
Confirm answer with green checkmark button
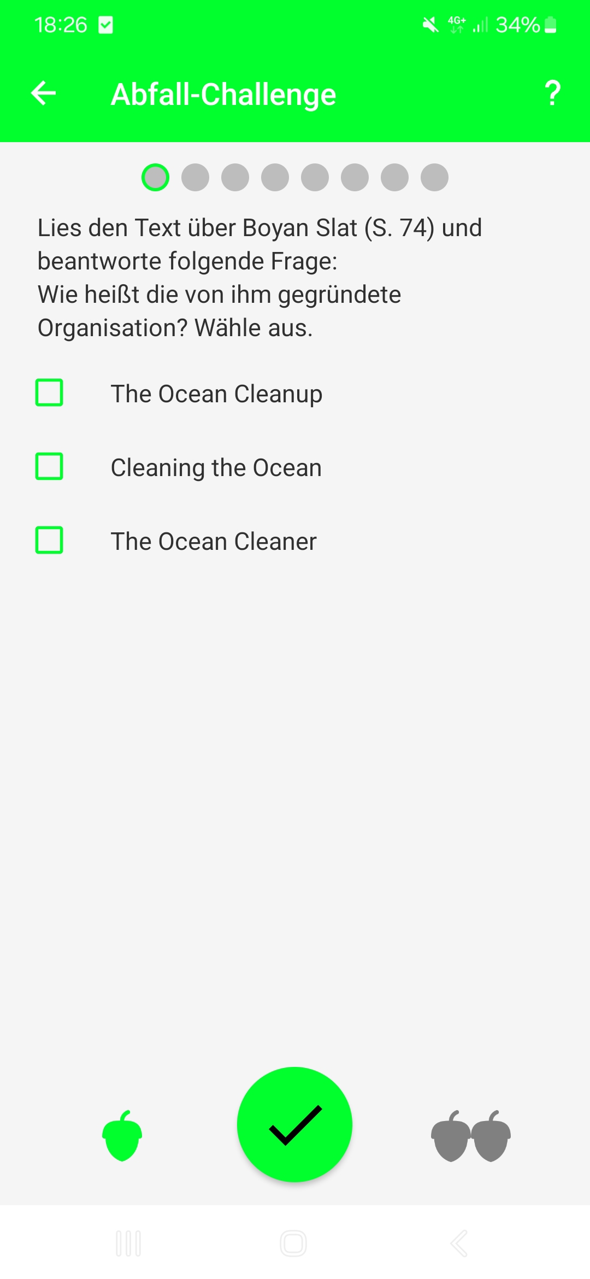pyautogui.click(x=294, y=1125)
